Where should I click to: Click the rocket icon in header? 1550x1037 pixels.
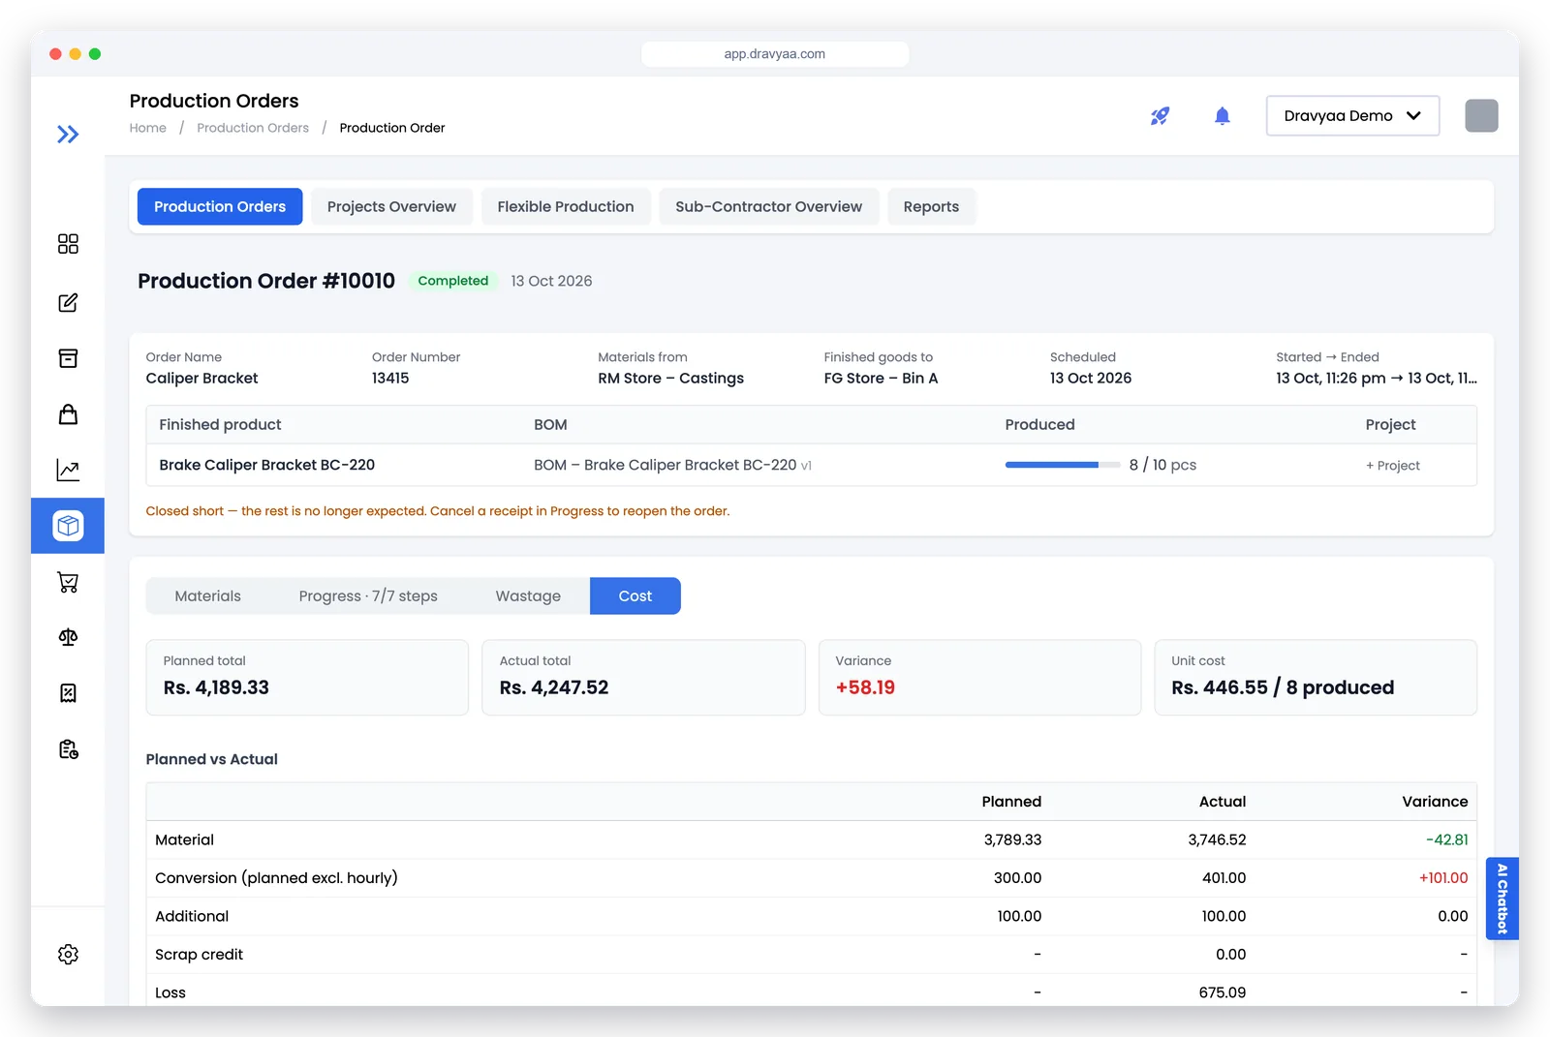1160,116
